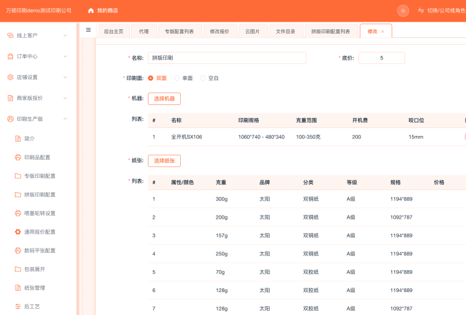This screenshot has height=315, width=466.
Task: Select the 空白 print side option
Action: 209,78
